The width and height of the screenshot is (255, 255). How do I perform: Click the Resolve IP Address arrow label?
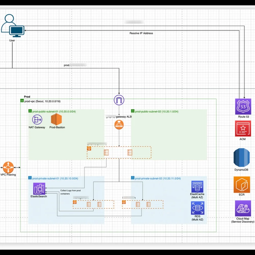tap(141, 33)
